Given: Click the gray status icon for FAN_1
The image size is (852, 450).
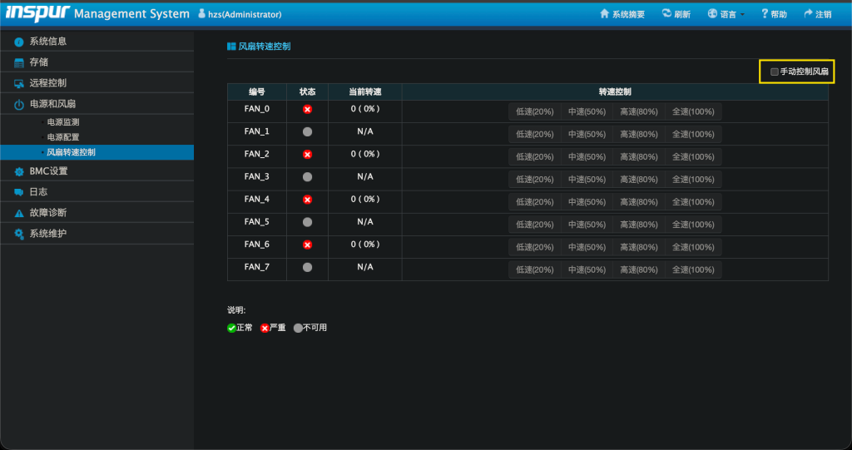Looking at the screenshot, I should coord(308,131).
